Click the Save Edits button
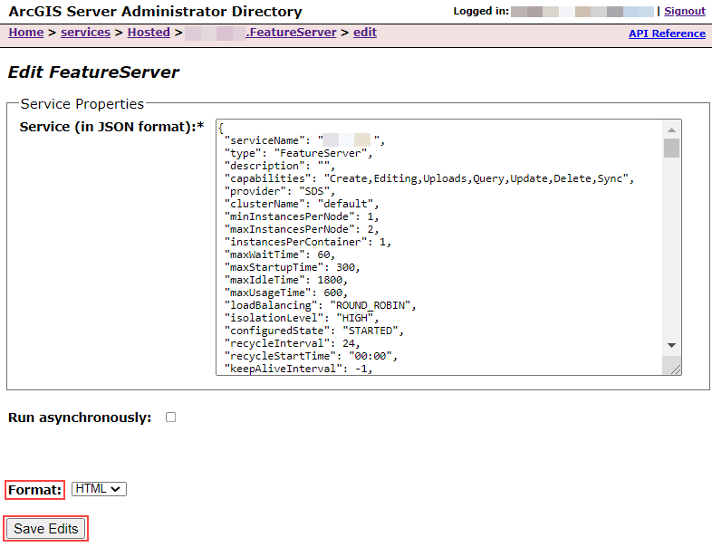The width and height of the screenshot is (712, 547). point(46,529)
